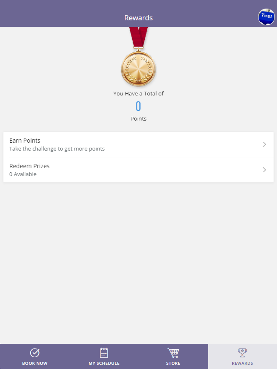277x369 pixels.
Task: Tap the Rewards trophy icon
Action: 242,353
